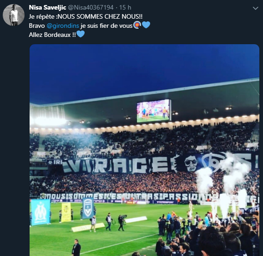The height and width of the screenshot is (256, 263).
Task: Select the "Allez Bordeaux !!" text
Action: pos(52,35)
